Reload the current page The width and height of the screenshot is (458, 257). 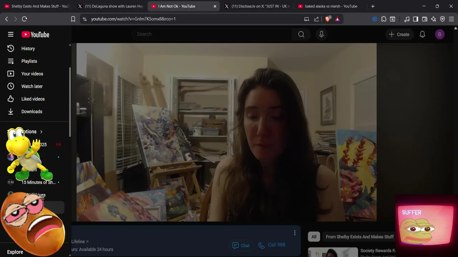pyautogui.click(x=24, y=19)
